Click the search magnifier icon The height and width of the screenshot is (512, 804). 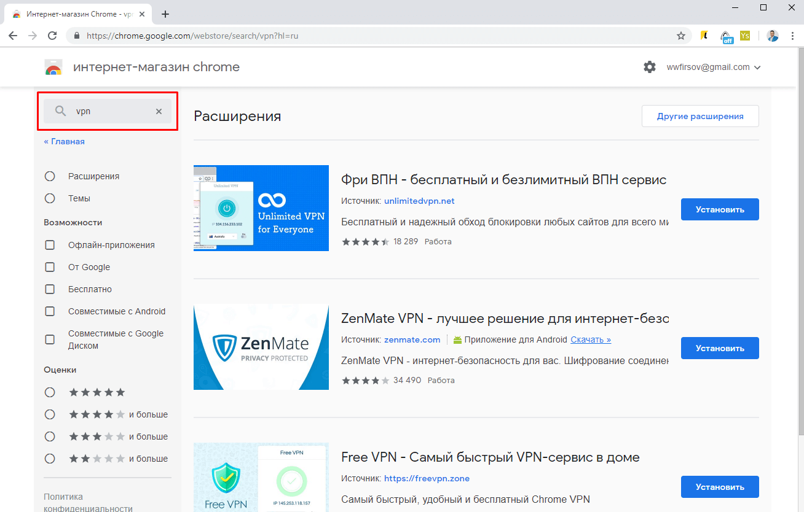[60, 111]
